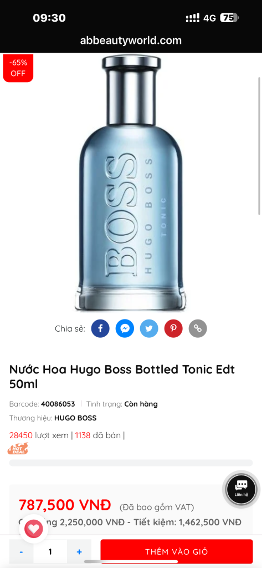This screenshot has height=568, width=262.
Task: Open the Liên hệ chat bubble
Action: coord(241,489)
